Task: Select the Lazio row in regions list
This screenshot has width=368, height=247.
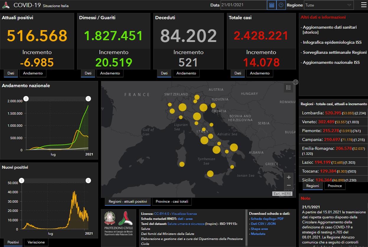Action: tap(333, 162)
